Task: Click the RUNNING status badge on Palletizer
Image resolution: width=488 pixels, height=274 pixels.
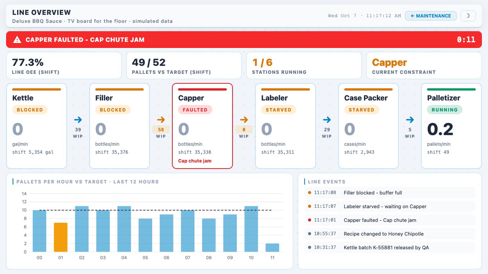Action: point(445,110)
